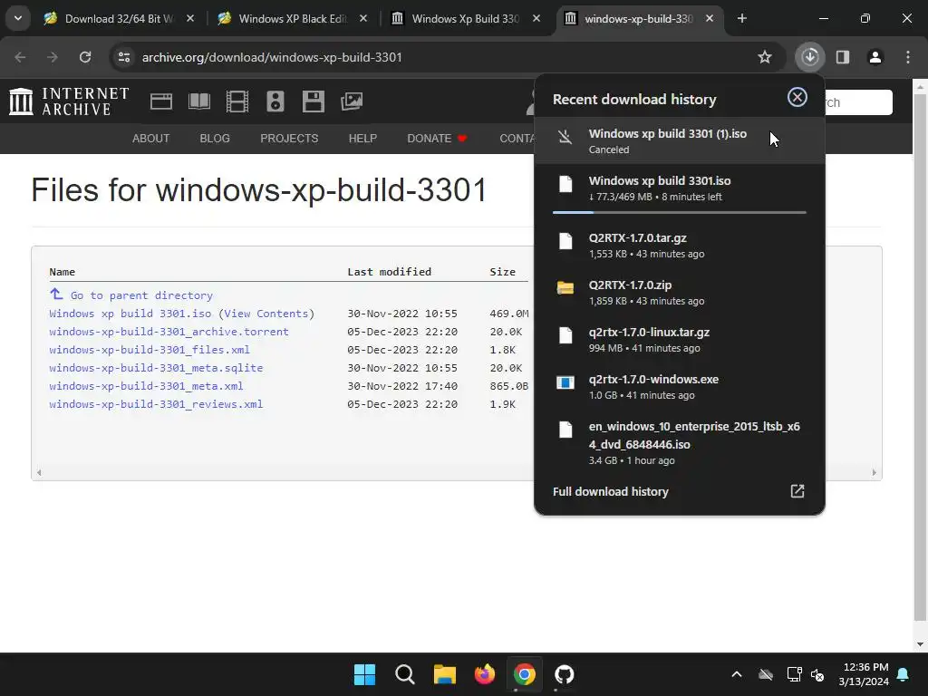The image size is (928, 696).
Task: Open Internet Archive web icon in navbar
Action: click(161, 101)
